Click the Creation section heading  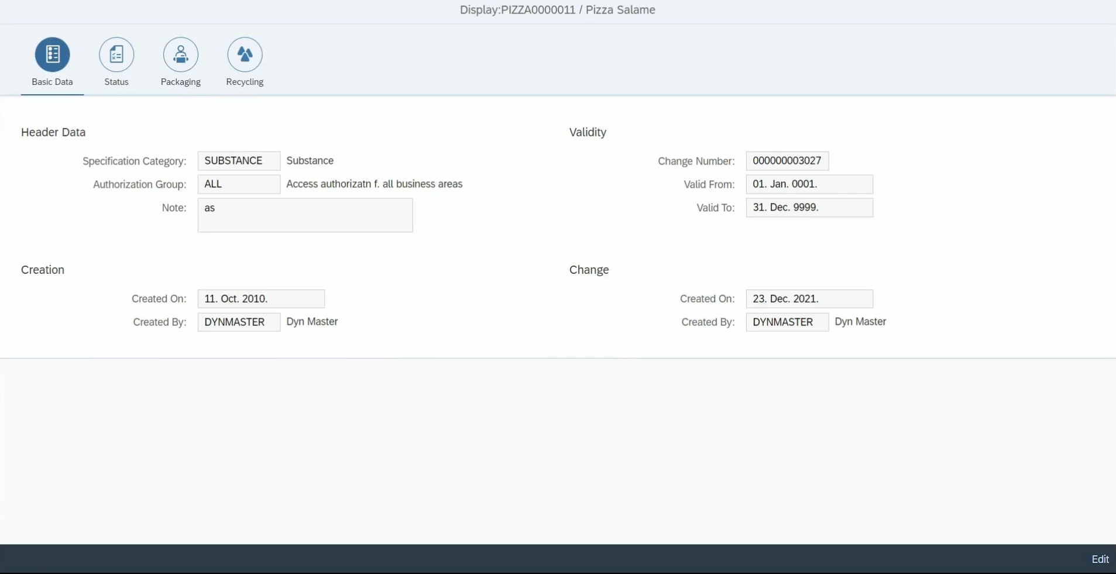(43, 270)
